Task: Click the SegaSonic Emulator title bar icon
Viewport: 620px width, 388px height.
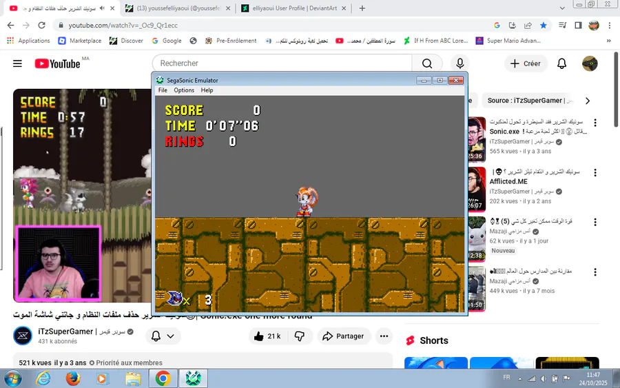Action: (x=160, y=81)
